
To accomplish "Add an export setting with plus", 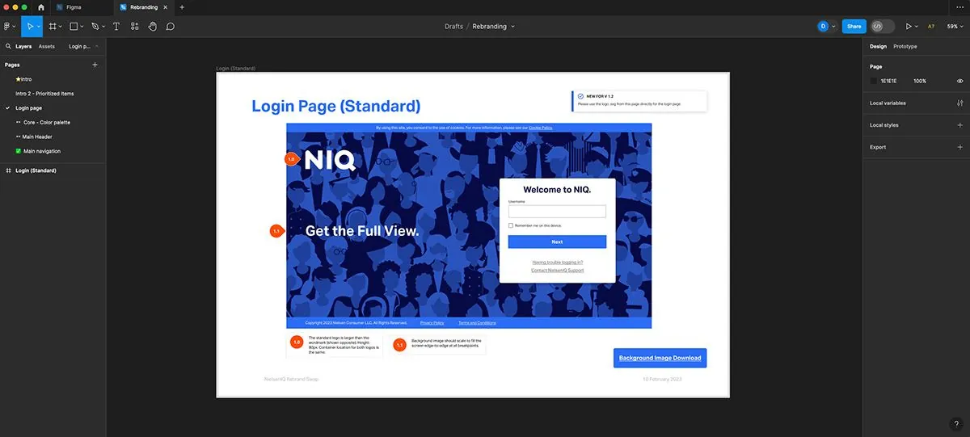I will (959, 147).
